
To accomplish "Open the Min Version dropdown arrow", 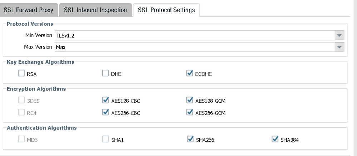I will [x=339, y=35].
